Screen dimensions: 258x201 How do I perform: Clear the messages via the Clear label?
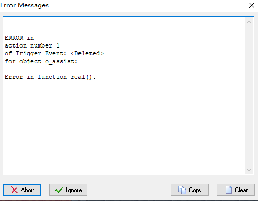(241, 190)
